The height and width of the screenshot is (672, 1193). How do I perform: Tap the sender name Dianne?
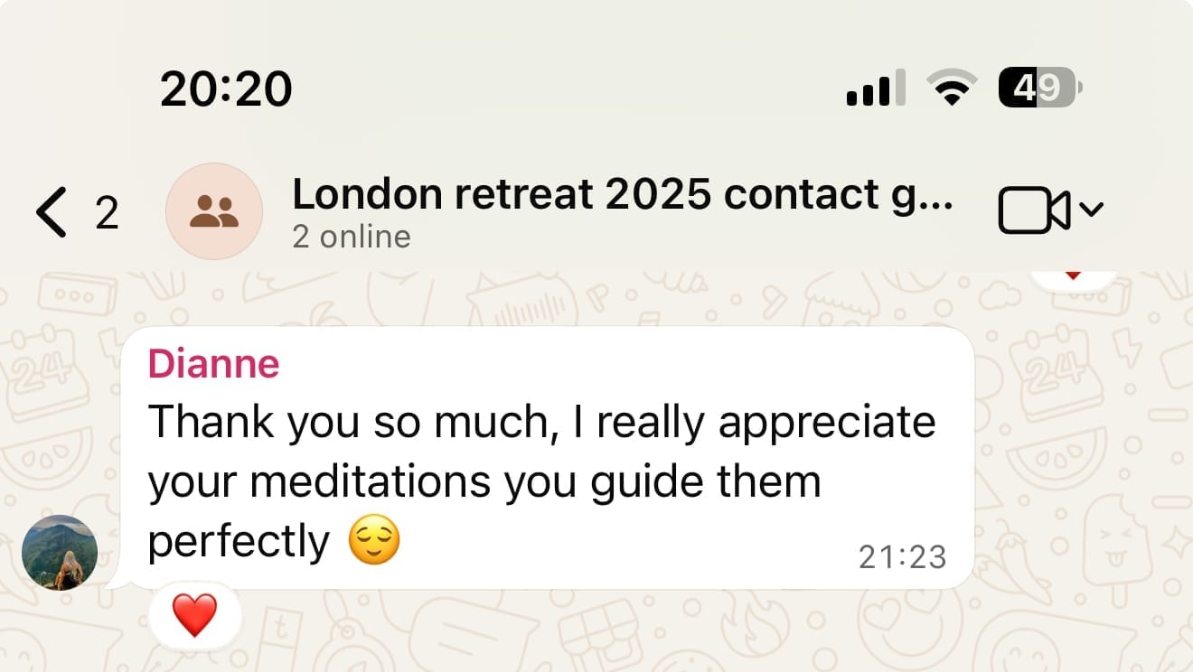tap(213, 363)
